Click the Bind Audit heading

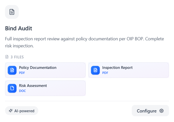coord(18,28)
